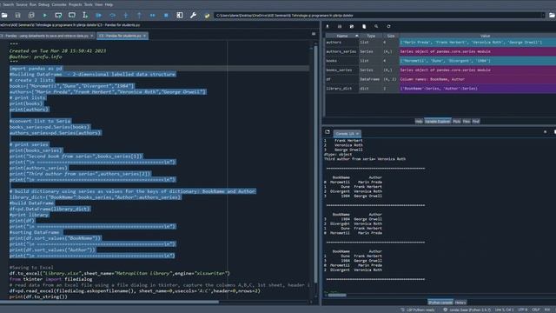556x313 pixels.
Task: Select the Variable Explorer pane tab
Action: (438, 122)
